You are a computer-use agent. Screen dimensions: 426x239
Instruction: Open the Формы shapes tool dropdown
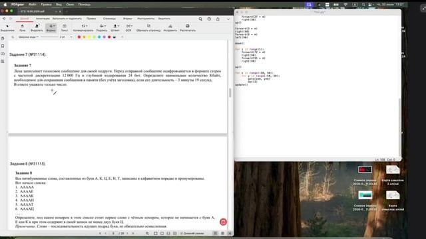(x=51, y=28)
